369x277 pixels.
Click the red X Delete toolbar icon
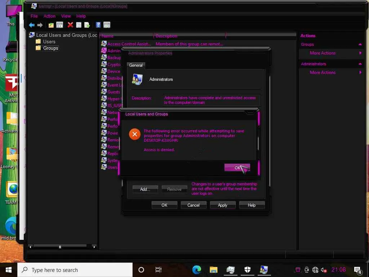coord(70,25)
